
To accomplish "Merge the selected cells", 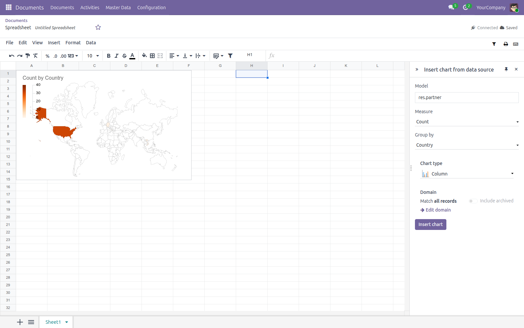I will 160,56.
